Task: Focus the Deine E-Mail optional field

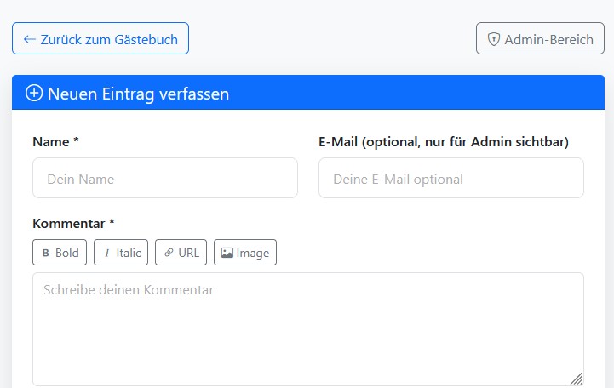Action: tap(451, 179)
